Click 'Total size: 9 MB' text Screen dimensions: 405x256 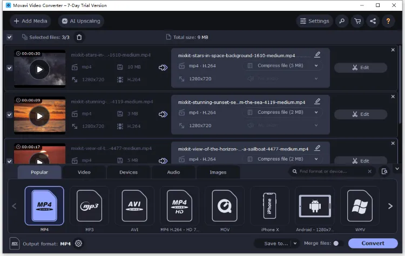click(x=191, y=37)
